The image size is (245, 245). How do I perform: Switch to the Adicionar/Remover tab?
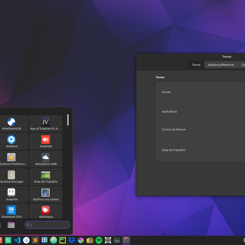pyautogui.click(x=221, y=65)
